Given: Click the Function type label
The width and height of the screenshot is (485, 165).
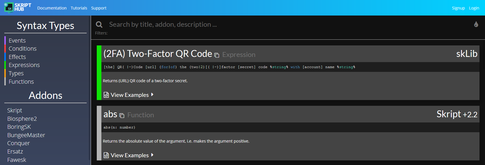Looking at the screenshot, I should [x=140, y=115].
